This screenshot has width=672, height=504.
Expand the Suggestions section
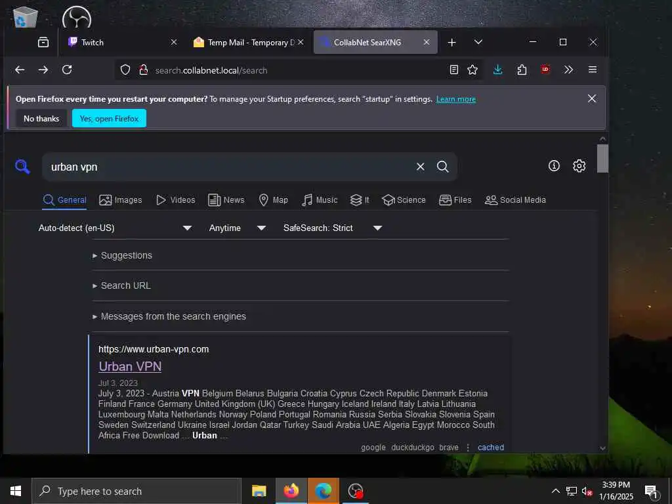(x=122, y=255)
